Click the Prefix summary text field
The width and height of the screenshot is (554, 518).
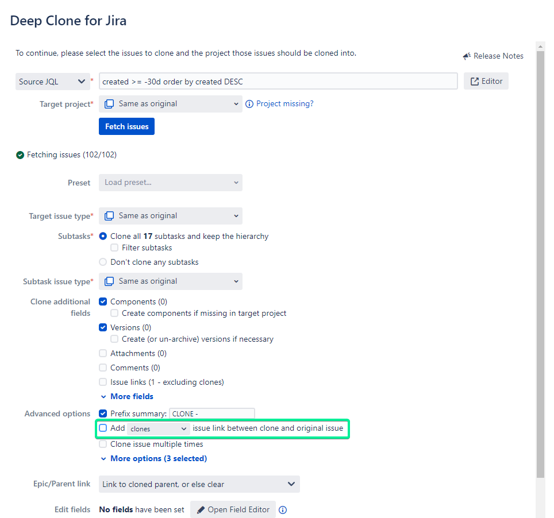coord(212,413)
